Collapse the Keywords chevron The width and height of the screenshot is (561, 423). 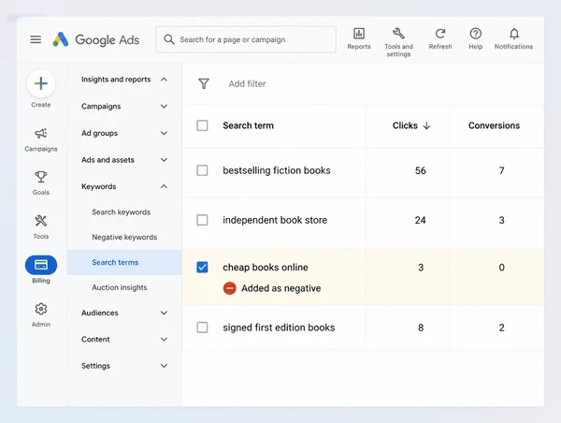164,186
